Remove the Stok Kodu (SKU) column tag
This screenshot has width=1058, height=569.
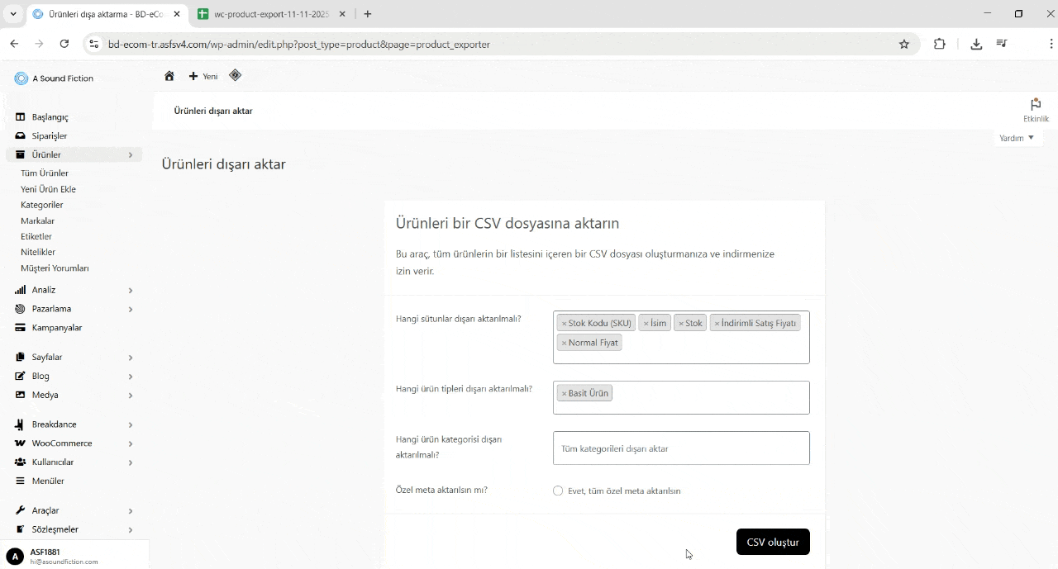564,324
